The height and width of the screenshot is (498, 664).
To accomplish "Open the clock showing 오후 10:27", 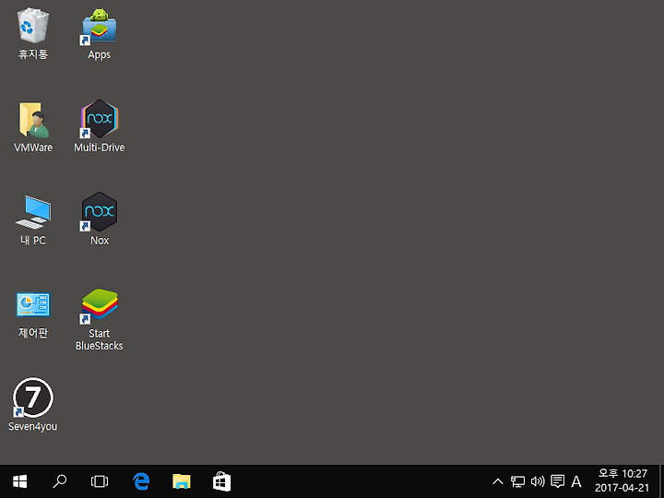I will (x=622, y=480).
